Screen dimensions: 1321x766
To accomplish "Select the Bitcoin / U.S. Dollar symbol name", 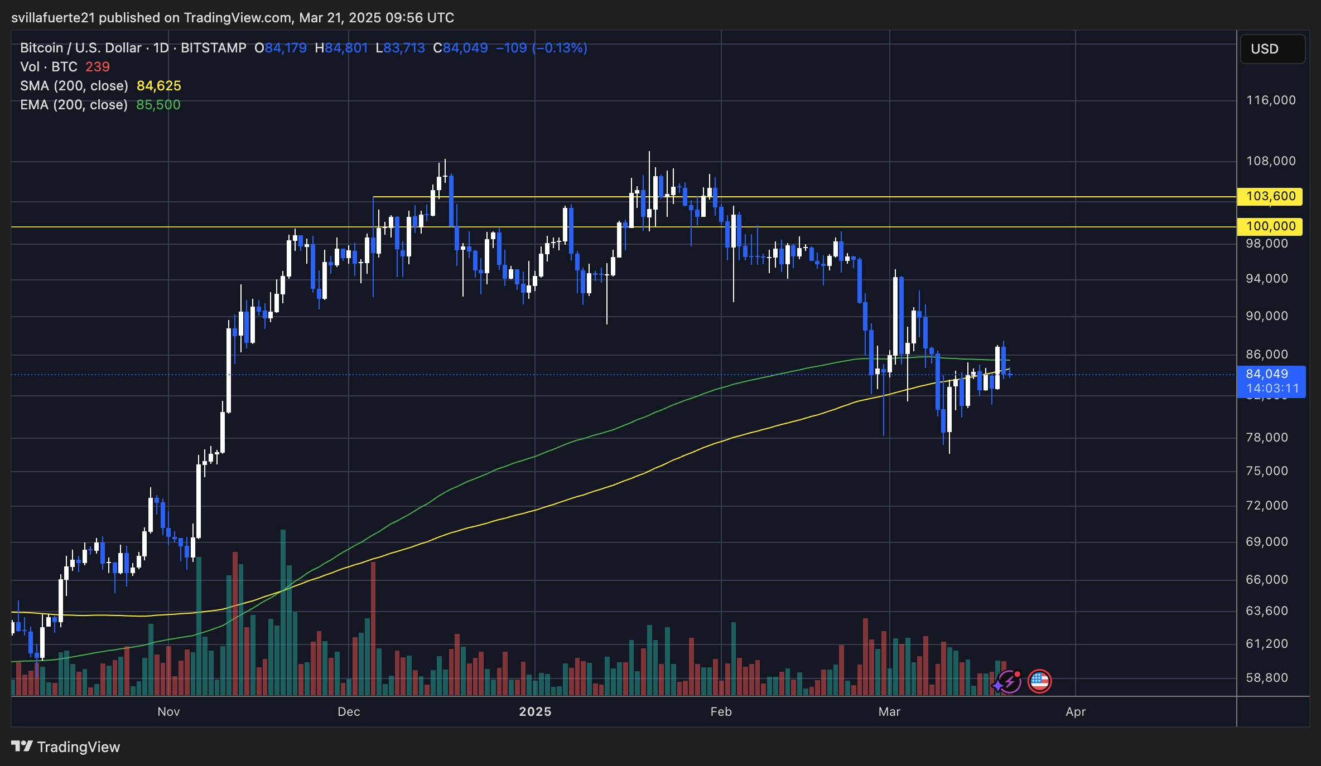I will pyautogui.click(x=80, y=48).
